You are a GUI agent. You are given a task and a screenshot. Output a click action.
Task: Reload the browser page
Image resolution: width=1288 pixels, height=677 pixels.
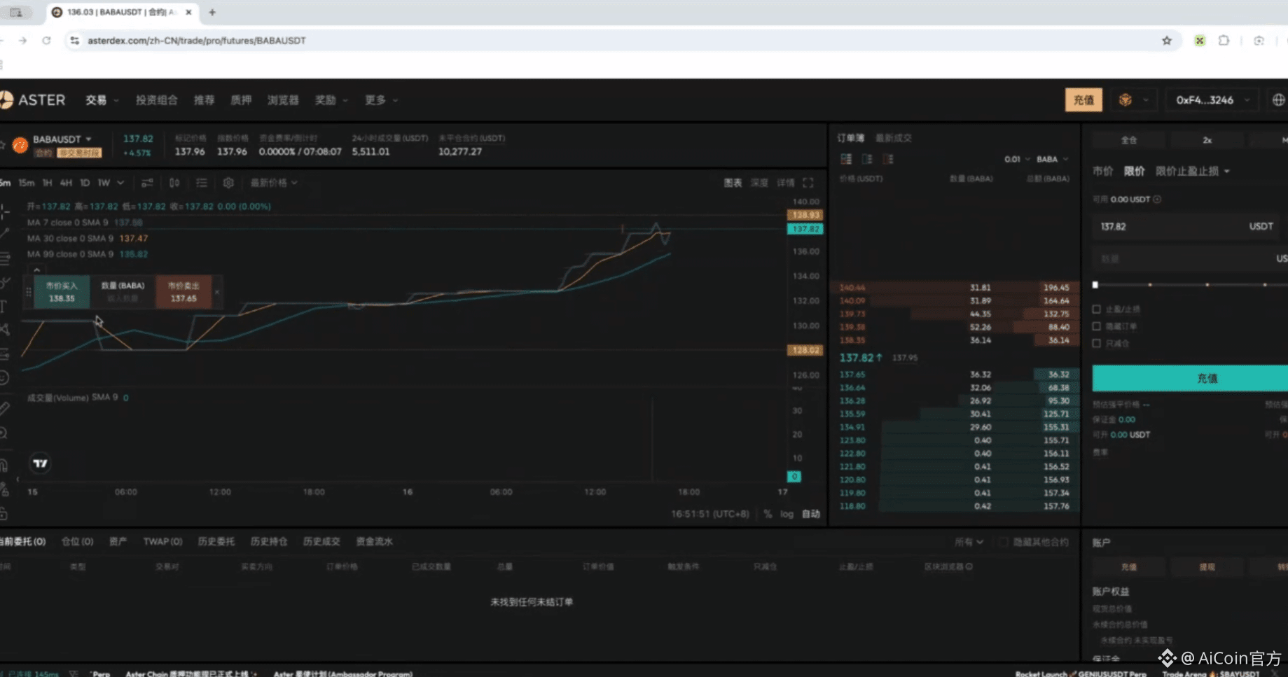click(46, 41)
